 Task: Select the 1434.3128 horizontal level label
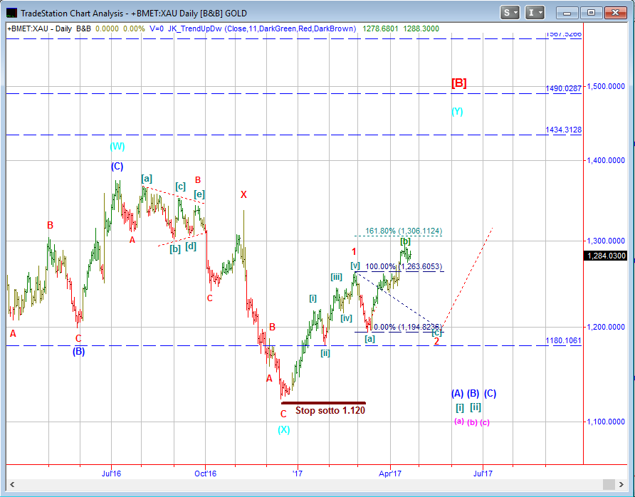[564, 130]
